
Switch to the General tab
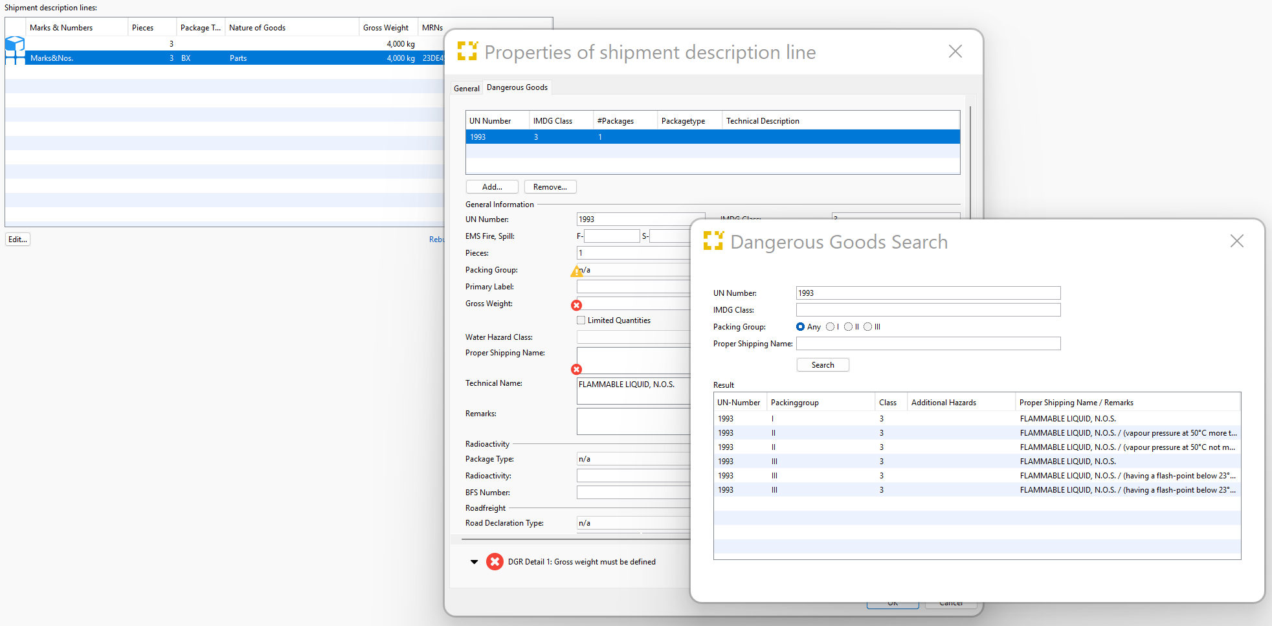(x=466, y=88)
